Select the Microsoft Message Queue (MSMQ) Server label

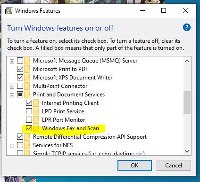click(x=85, y=61)
